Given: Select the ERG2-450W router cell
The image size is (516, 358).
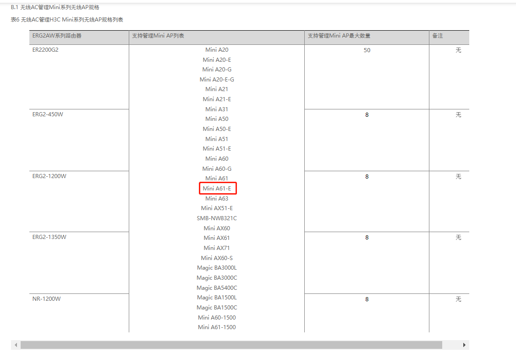Looking at the screenshot, I should [x=79, y=140].
